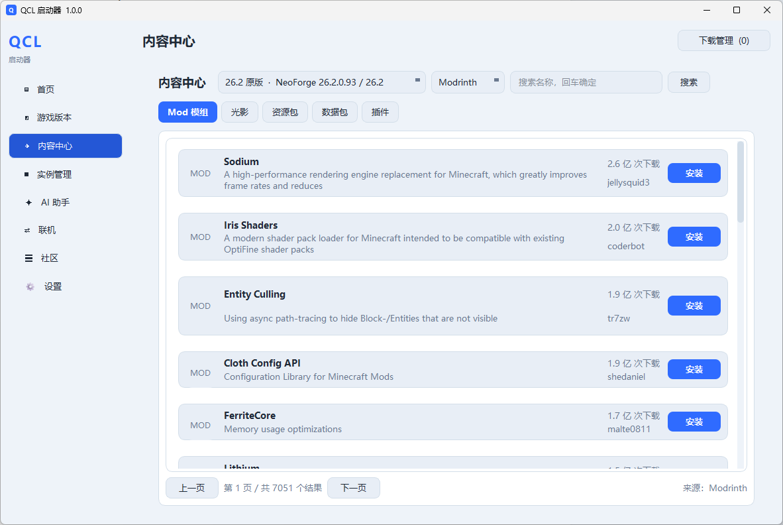The height and width of the screenshot is (525, 783).
Task: Install the Cloth Config API mod
Action: pos(694,369)
